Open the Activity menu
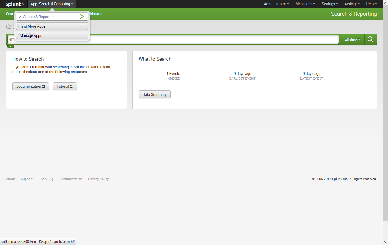 tap(352, 4)
